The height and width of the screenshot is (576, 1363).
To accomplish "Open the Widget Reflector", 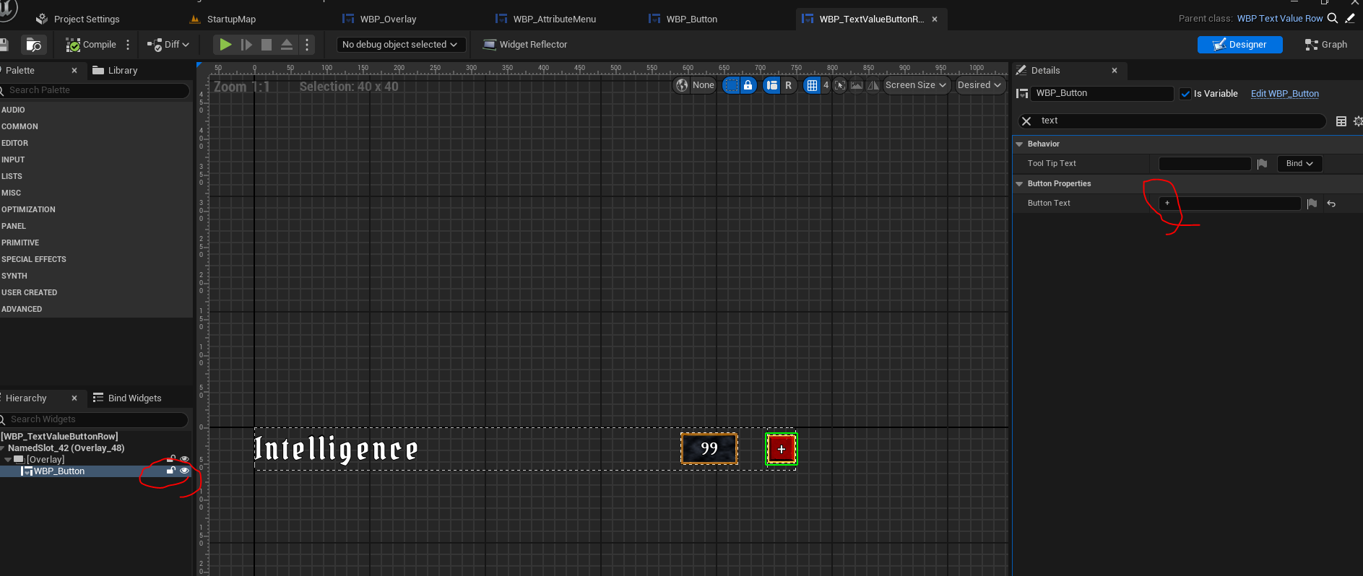I will [525, 45].
